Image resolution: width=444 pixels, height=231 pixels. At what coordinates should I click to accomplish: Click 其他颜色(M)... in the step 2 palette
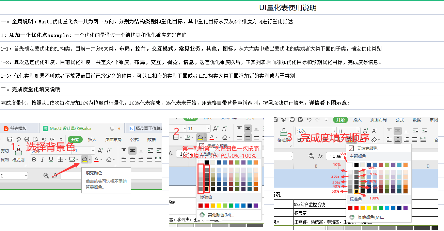221,215
